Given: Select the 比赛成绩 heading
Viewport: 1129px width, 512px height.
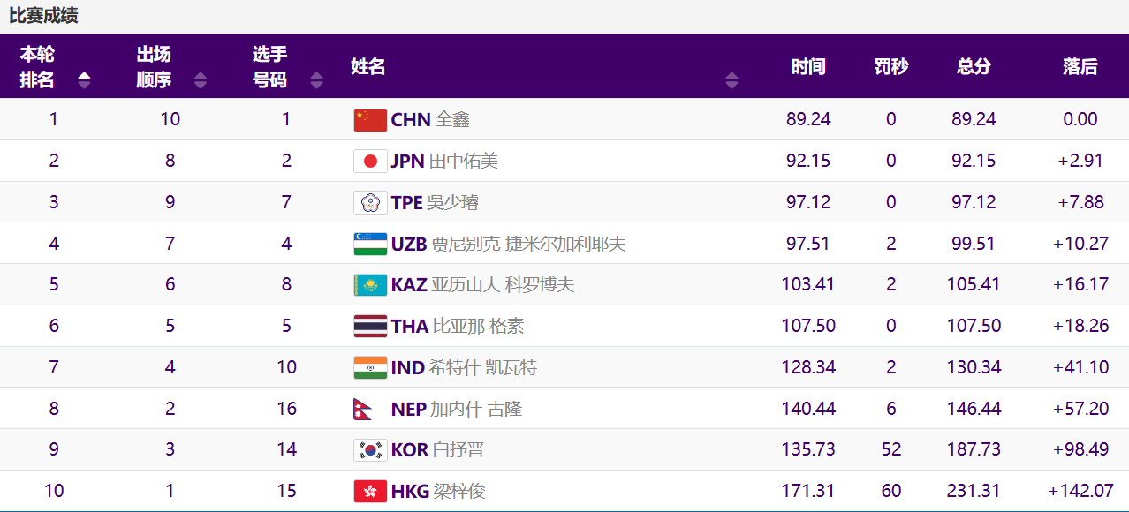Looking at the screenshot, I should click(42, 14).
